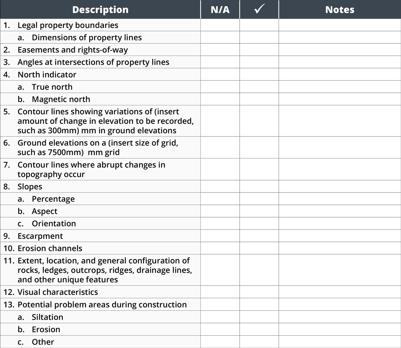Select item 11 'Extent, location, and general configuration'
Screen dimensions: 401x348
click(x=105, y=270)
